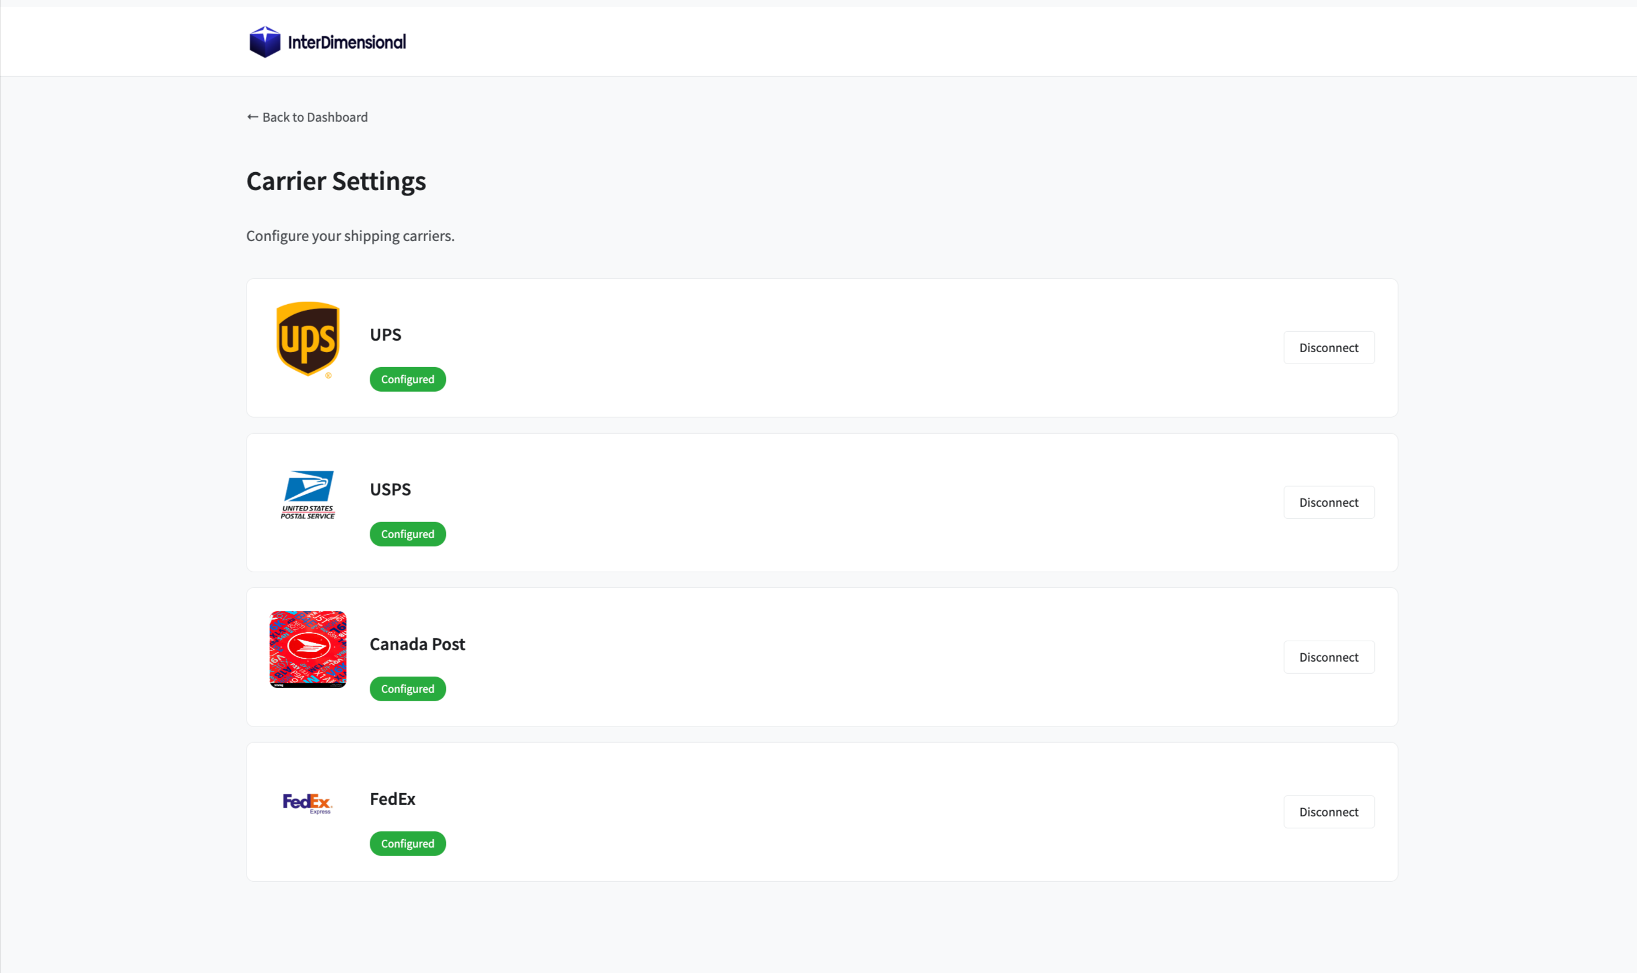This screenshot has width=1637, height=973.
Task: Disconnect the Canada Post carrier
Action: point(1329,657)
